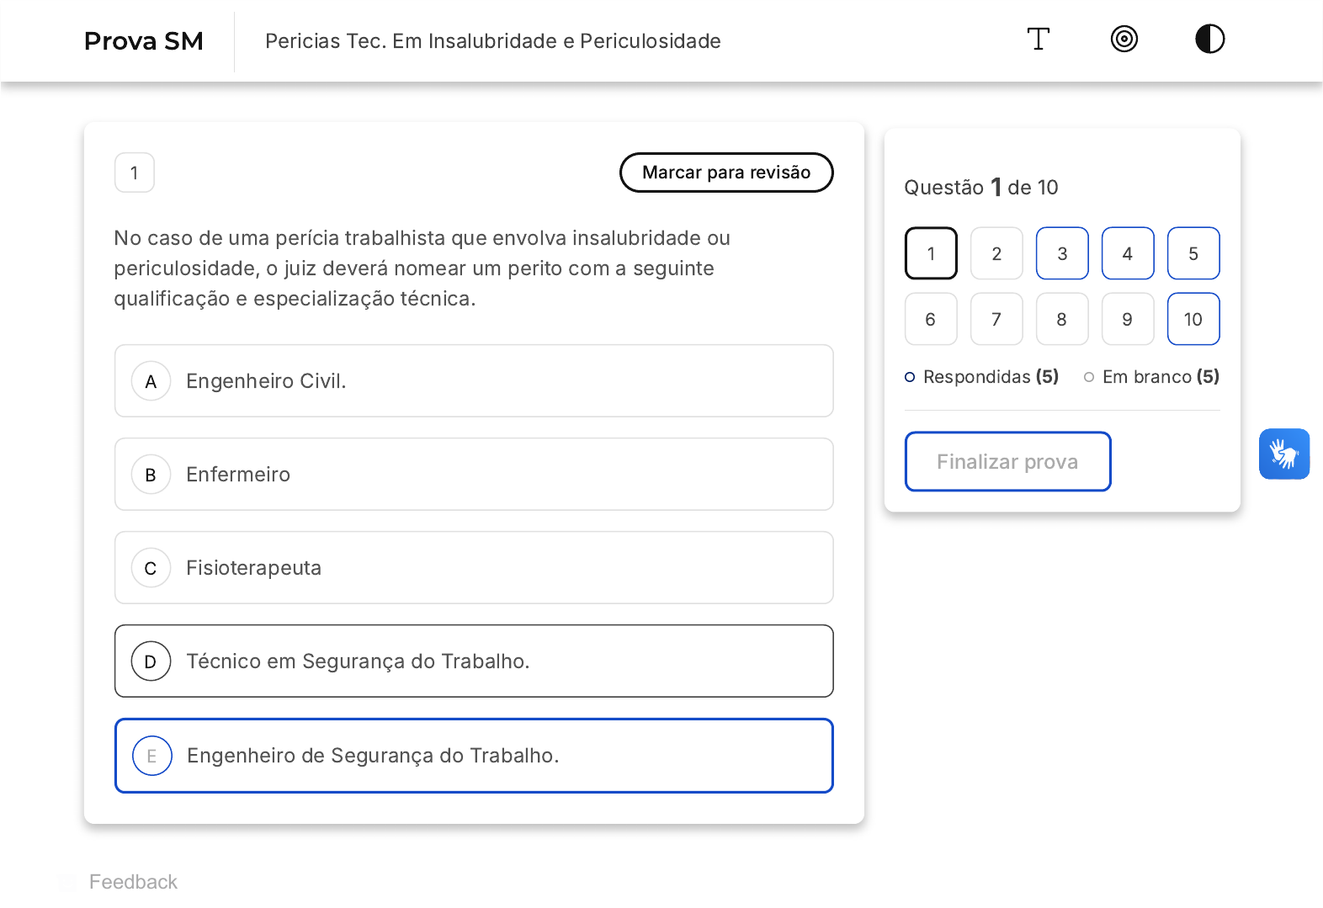
Task: Jump to question 3 in navigator
Action: [x=1062, y=253]
